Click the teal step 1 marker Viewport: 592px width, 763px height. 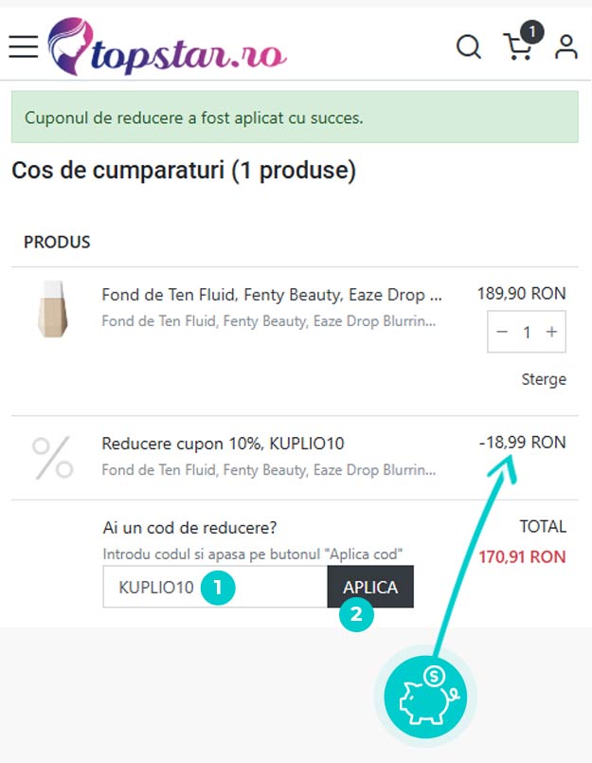pyautogui.click(x=217, y=588)
